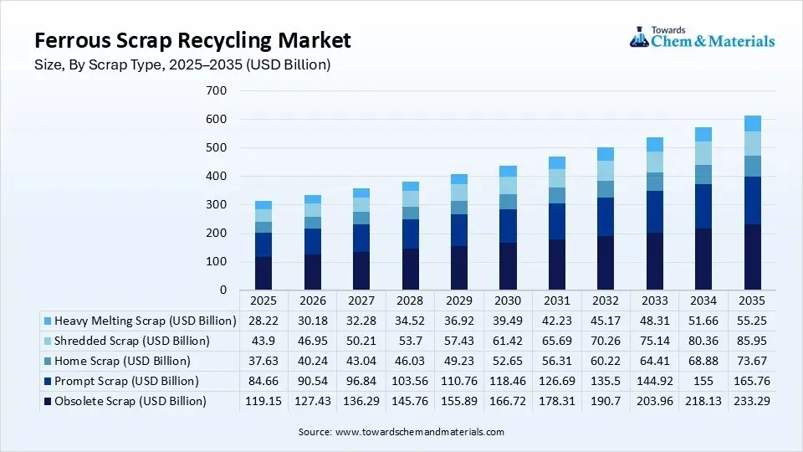This screenshot has height=452, width=803.
Task: Click the 2031 year column header
Action: point(557,300)
